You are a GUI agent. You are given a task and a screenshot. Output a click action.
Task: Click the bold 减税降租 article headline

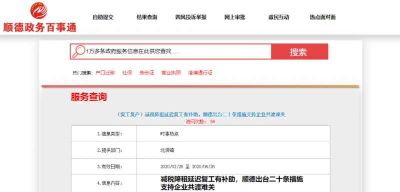point(231,183)
